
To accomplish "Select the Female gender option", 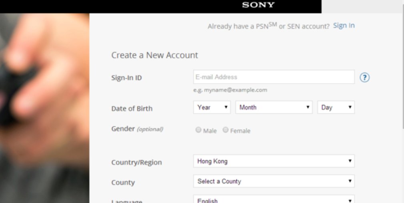I will click(226, 130).
